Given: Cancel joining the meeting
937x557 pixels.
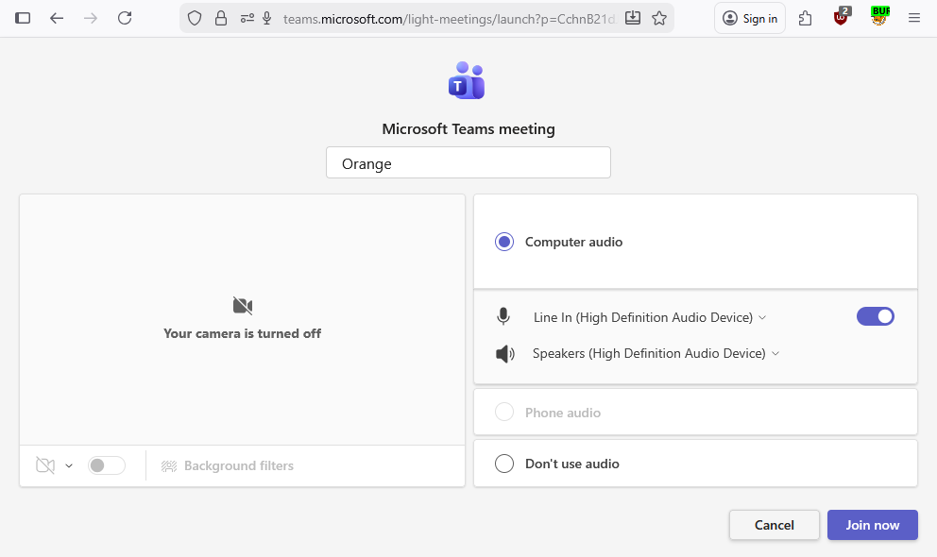Looking at the screenshot, I should coord(774,525).
